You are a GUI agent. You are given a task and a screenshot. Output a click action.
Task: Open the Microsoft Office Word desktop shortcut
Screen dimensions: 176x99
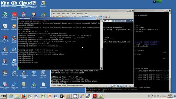[43, 74]
